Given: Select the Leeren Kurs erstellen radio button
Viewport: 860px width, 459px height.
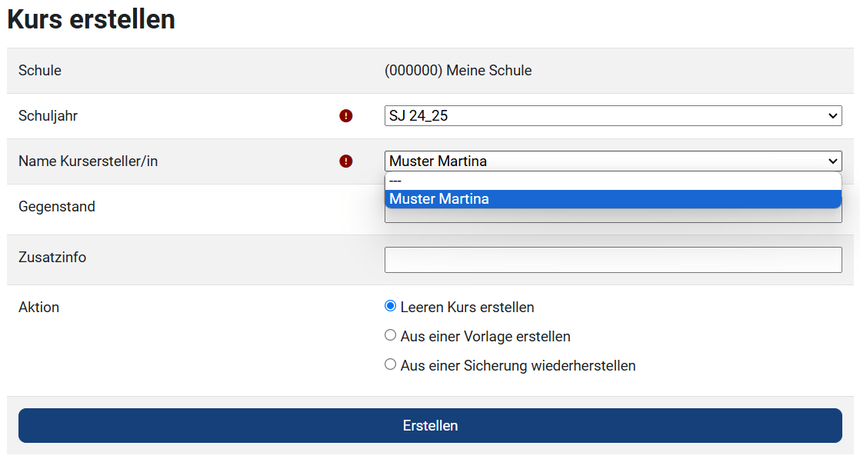Looking at the screenshot, I should 391,306.
